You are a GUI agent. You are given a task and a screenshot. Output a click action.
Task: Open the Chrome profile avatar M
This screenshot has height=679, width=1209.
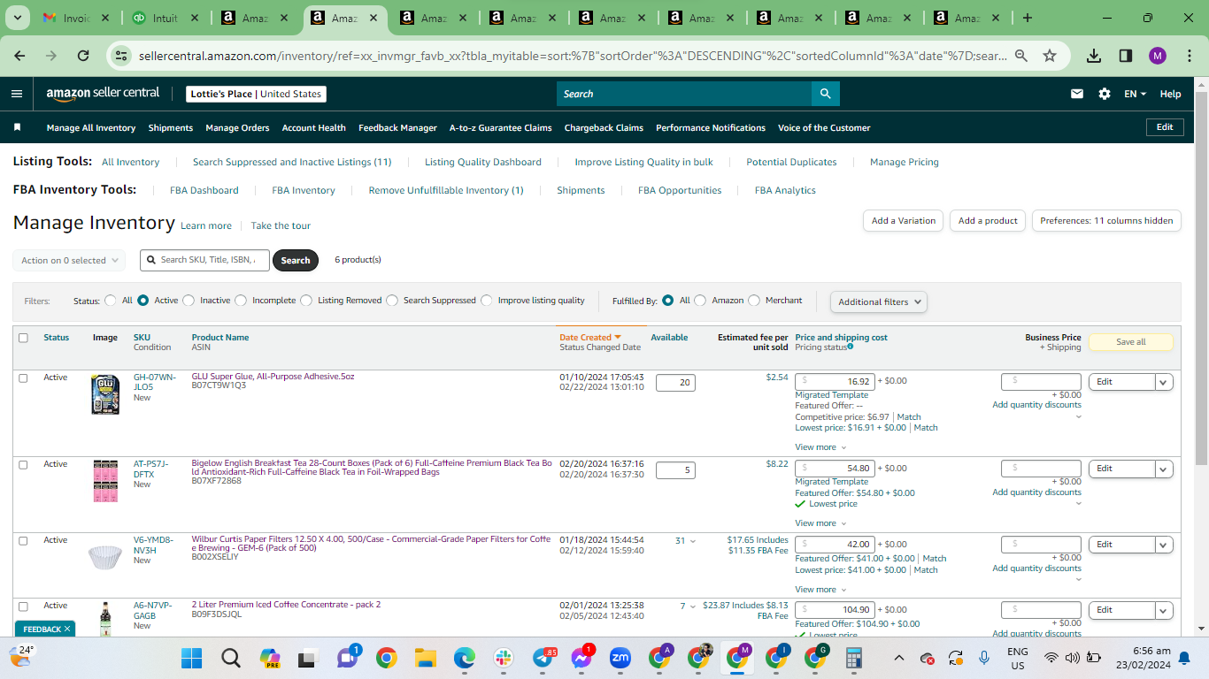pyautogui.click(x=1158, y=56)
